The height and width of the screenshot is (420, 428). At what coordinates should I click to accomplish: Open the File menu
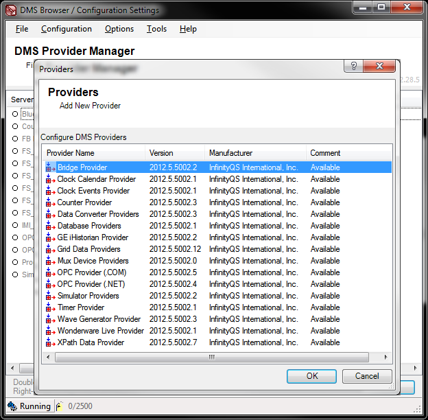pos(22,29)
